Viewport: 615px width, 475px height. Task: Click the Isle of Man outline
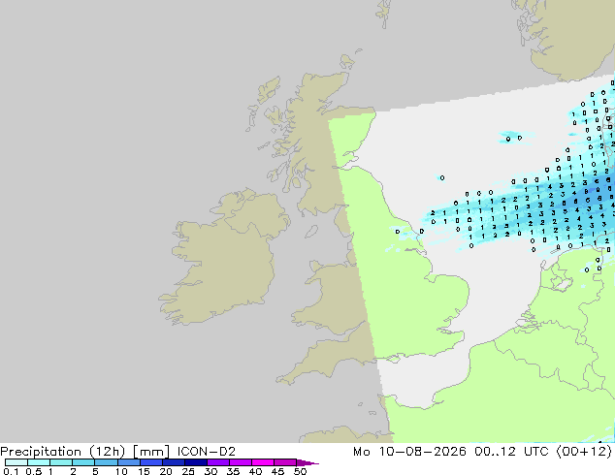[311, 232]
